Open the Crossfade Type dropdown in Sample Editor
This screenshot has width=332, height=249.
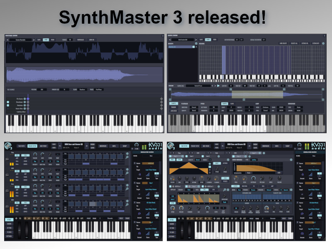298,107
